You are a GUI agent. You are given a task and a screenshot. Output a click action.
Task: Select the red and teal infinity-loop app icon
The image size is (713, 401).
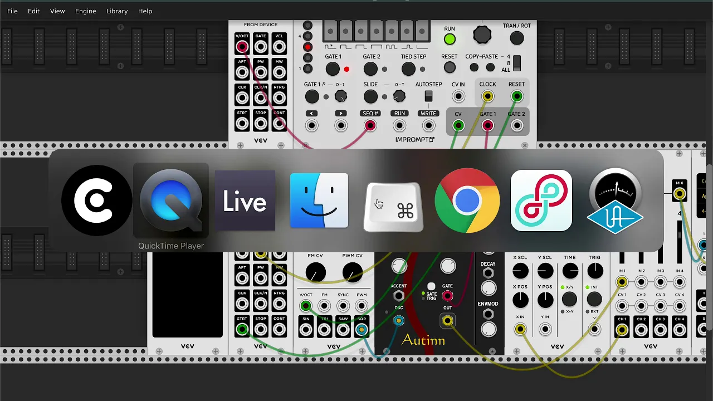[541, 201]
